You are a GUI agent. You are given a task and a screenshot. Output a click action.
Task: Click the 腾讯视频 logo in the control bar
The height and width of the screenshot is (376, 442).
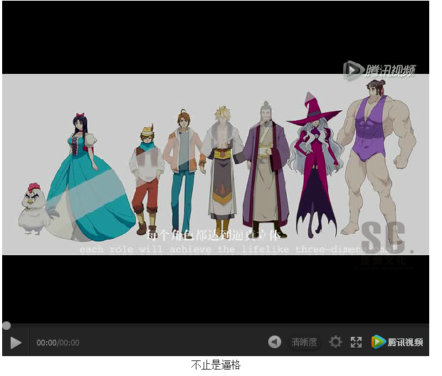coord(397,343)
